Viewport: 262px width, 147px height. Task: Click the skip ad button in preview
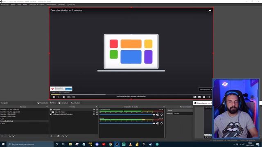tap(206, 89)
